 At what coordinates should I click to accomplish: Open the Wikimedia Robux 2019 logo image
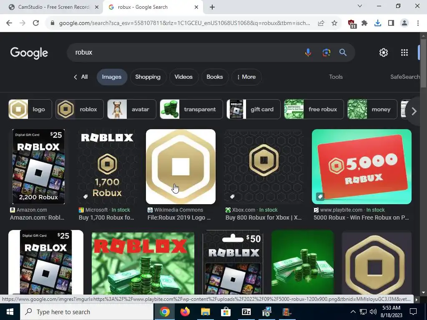coord(181,167)
